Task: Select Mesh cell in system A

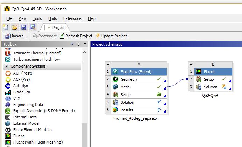Action: tap(139, 87)
